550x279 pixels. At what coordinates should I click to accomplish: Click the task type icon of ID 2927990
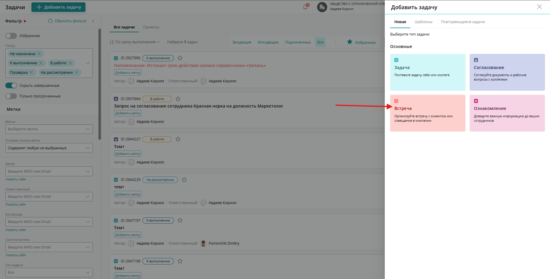point(116,58)
